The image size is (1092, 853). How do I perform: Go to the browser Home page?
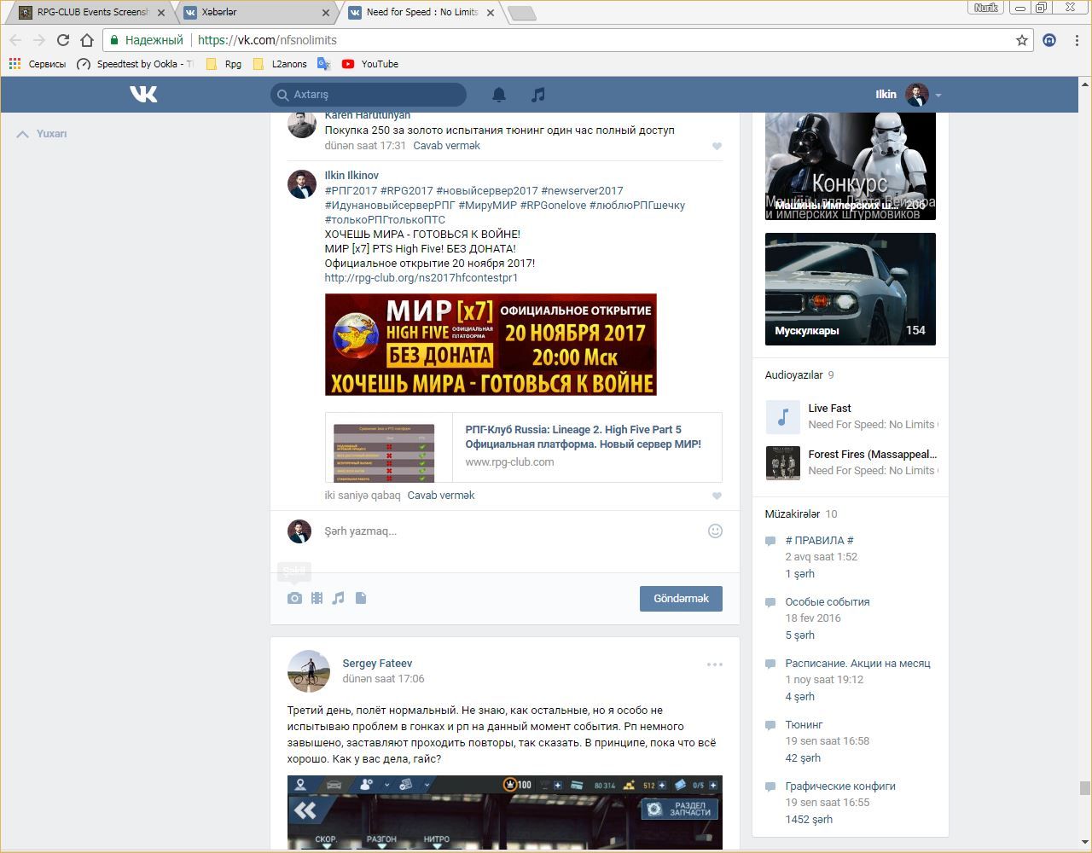pyautogui.click(x=87, y=40)
